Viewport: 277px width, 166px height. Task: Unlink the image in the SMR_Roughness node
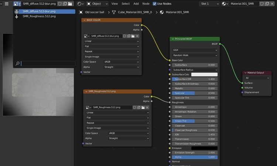coord(147,107)
